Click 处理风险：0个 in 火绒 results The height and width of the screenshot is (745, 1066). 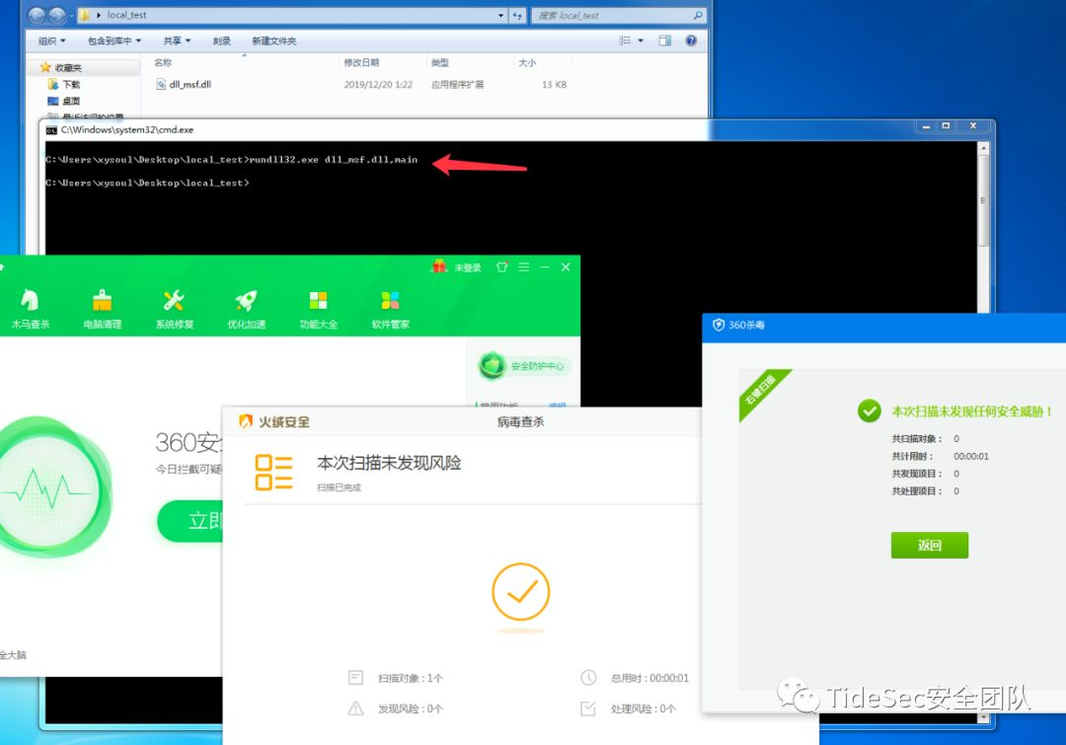(643, 708)
